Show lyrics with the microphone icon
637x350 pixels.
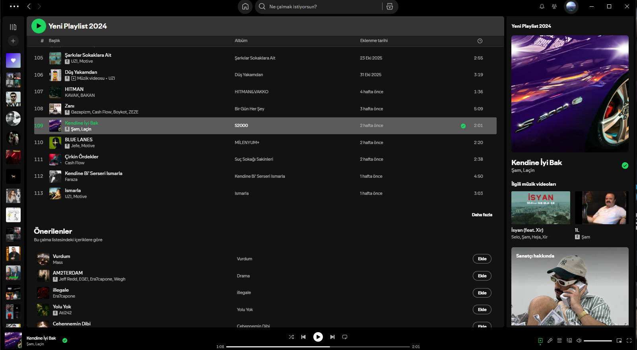550,340
